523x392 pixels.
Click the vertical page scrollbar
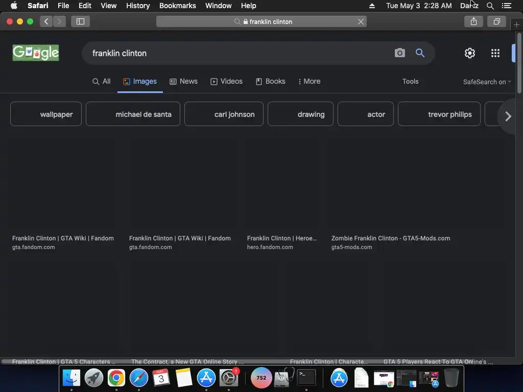519,63
